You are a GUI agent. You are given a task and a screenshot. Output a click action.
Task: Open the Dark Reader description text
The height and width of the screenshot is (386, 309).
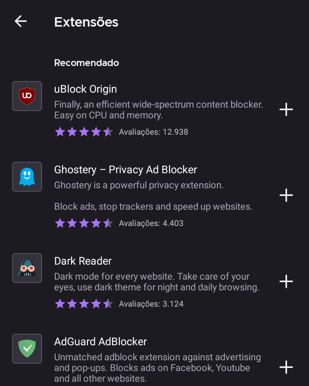(157, 282)
